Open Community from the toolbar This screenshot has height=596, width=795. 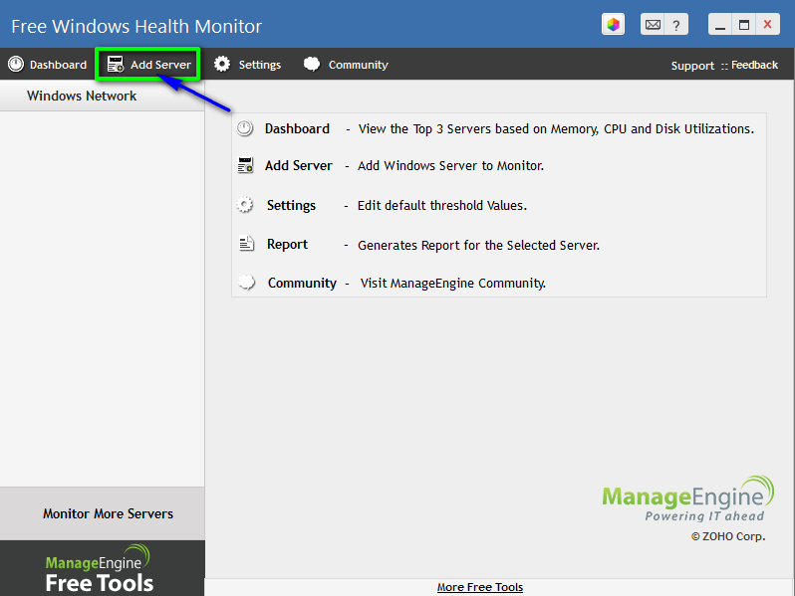[346, 65]
